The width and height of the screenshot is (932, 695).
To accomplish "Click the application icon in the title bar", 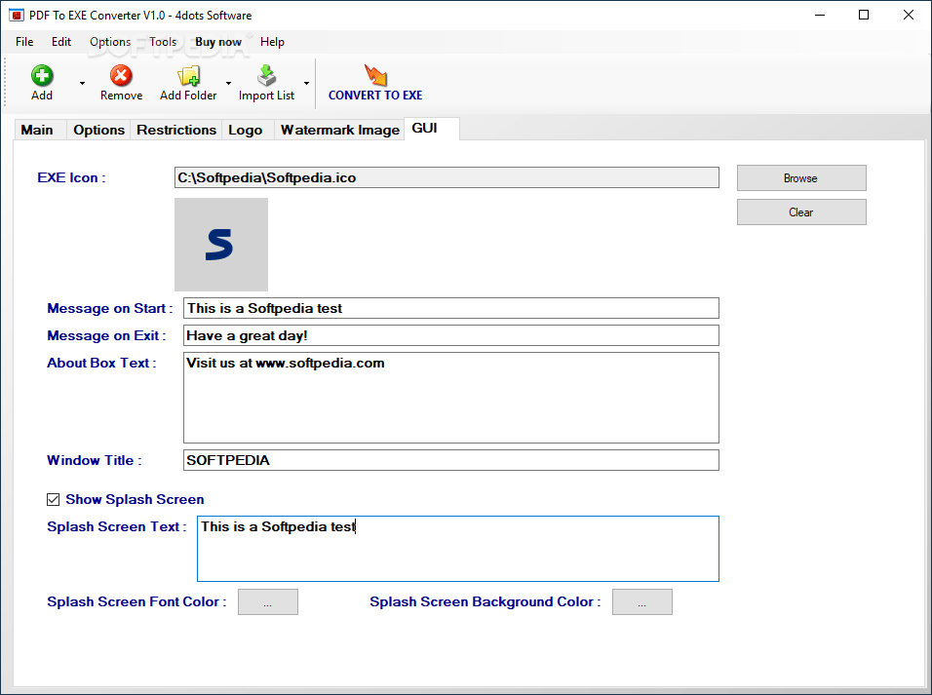I will [15, 15].
